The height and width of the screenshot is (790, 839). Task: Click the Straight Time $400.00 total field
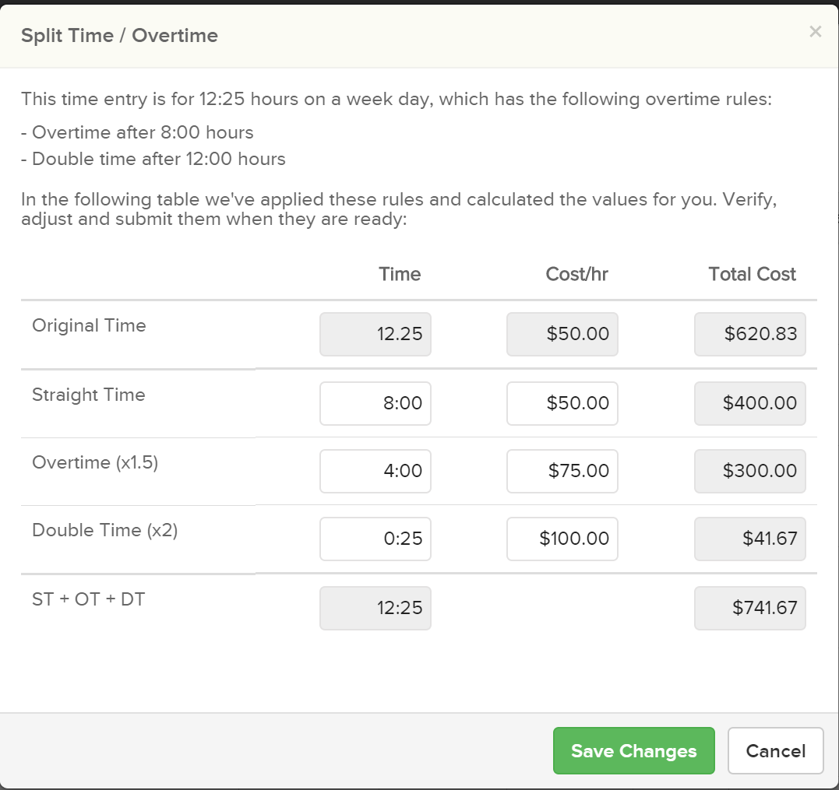750,403
